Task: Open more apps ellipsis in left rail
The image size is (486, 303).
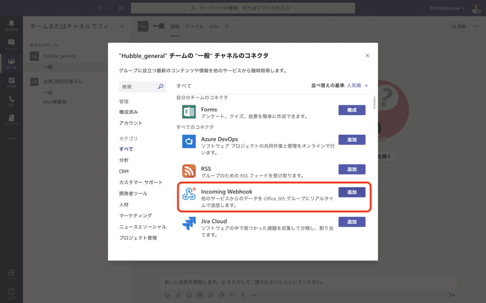Action: pyautogui.click(x=11, y=139)
